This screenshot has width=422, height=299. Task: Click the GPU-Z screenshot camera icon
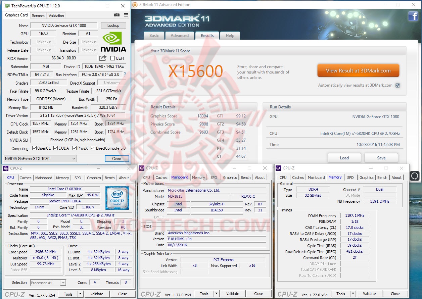(x=116, y=15)
